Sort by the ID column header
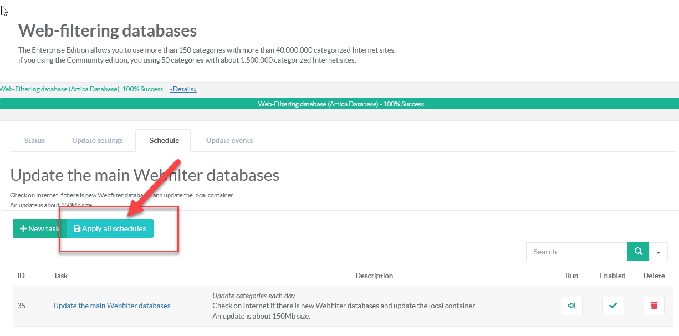The width and height of the screenshot is (679, 336). [x=21, y=276]
